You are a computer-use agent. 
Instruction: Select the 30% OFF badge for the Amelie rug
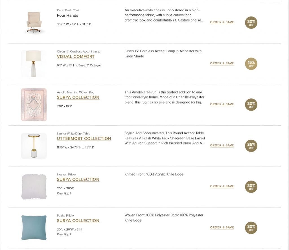pyautogui.click(x=251, y=104)
